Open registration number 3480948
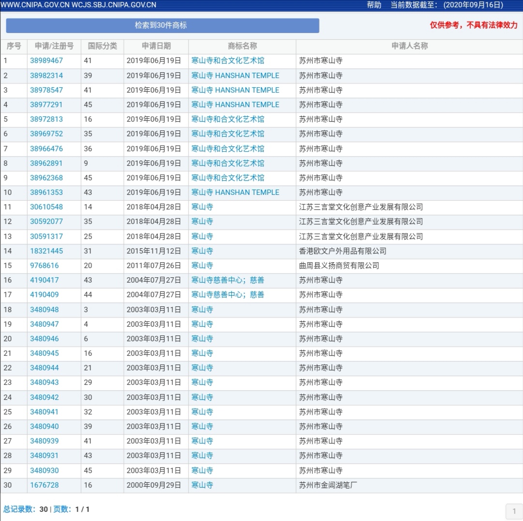The height and width of the screenshot is (521, 523). click(x=45, y=310)
